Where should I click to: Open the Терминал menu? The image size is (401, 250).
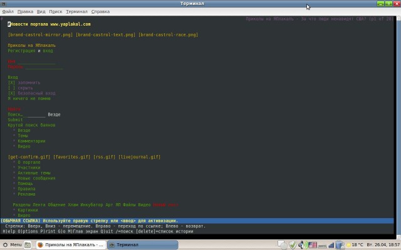tap(76, 11)
